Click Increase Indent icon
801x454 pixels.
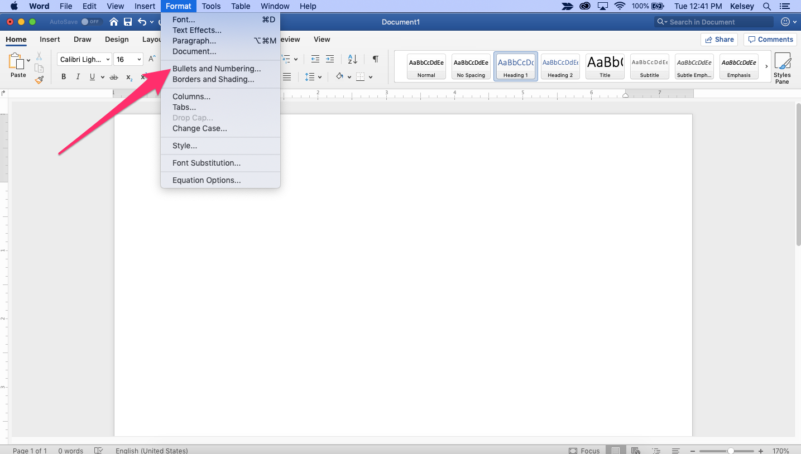pyautogui.click(x=330, y=59)
